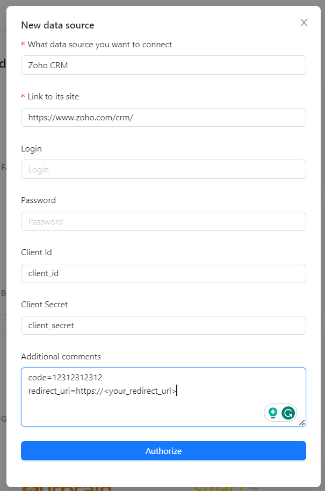The image size is (325, 491).
Task: Click the Client Id label
Action: (37, 252)
